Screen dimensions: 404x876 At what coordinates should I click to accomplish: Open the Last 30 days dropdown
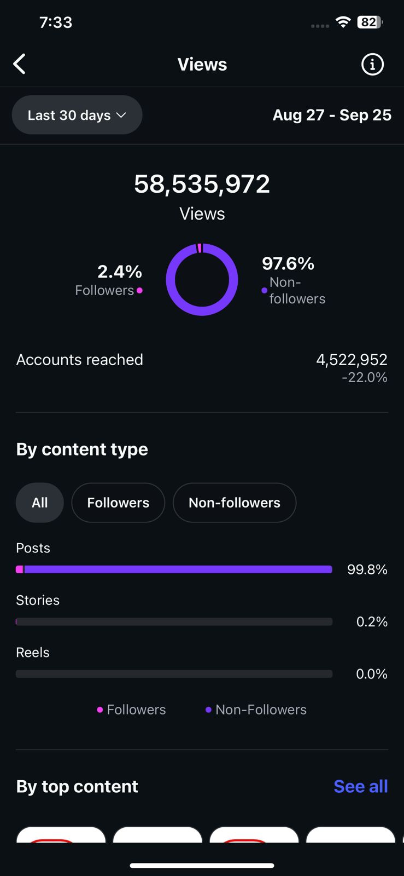point(77,115)
